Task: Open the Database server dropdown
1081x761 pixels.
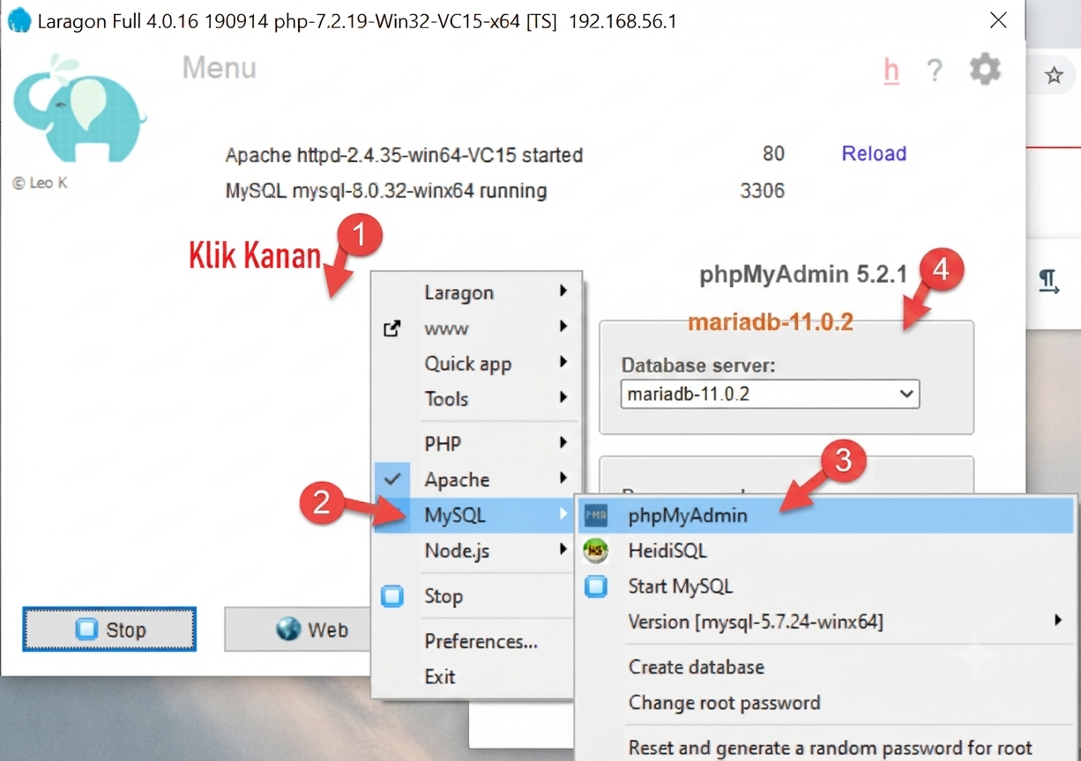Action: [x=770, y=395]
